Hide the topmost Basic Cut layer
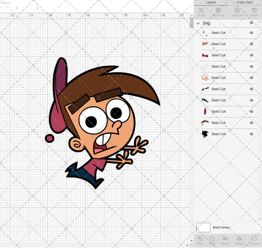Viewport: 262px width, 248px height. 251,33
